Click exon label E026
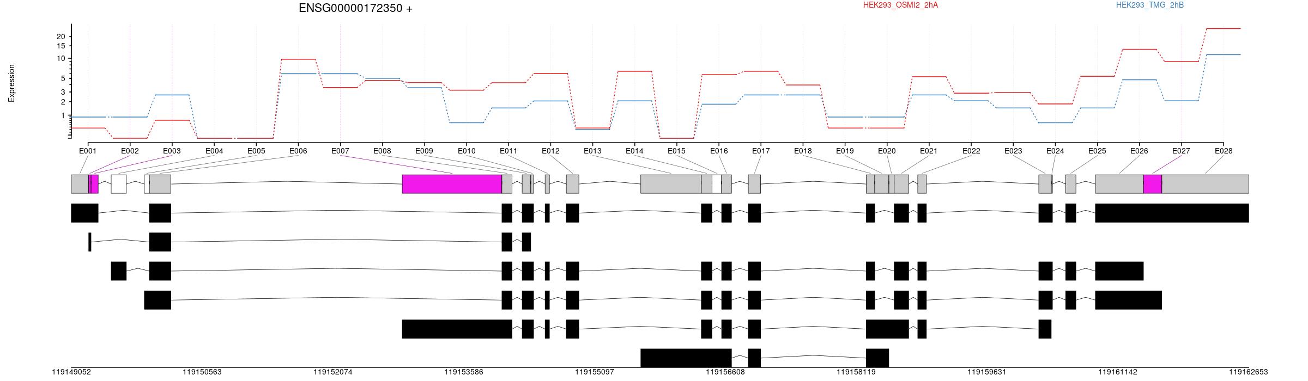Screen dimensions: 1308x381 click(x=1139, y=151)
